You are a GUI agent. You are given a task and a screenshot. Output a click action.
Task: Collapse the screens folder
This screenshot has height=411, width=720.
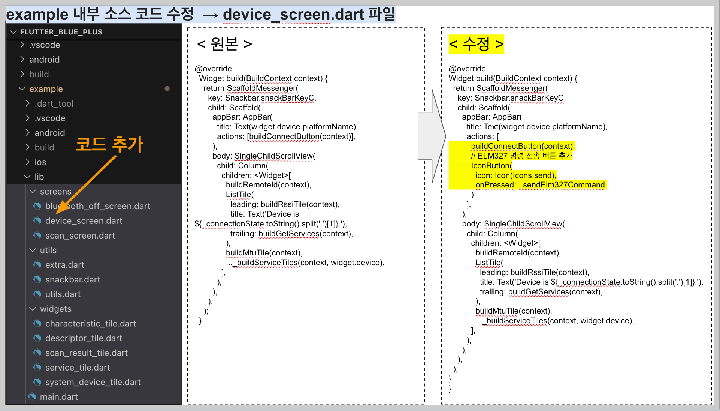[x=33, y=192]
